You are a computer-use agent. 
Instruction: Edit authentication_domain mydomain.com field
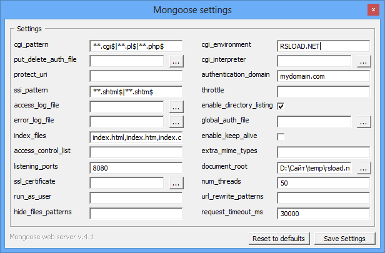323,76
